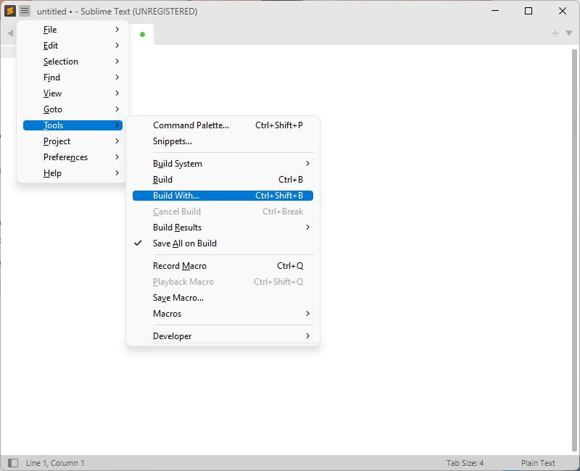Open the Preferences menu

(72, 157)
